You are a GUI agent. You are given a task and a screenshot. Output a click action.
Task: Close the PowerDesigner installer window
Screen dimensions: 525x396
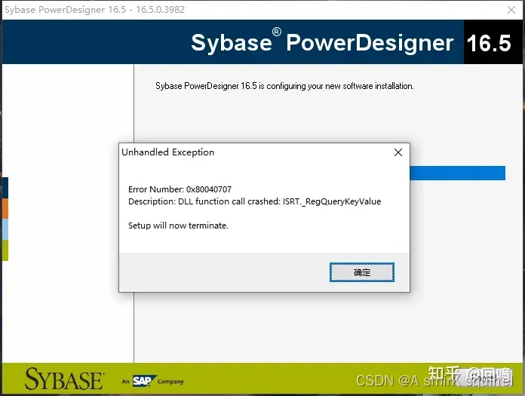coord(511,10)
